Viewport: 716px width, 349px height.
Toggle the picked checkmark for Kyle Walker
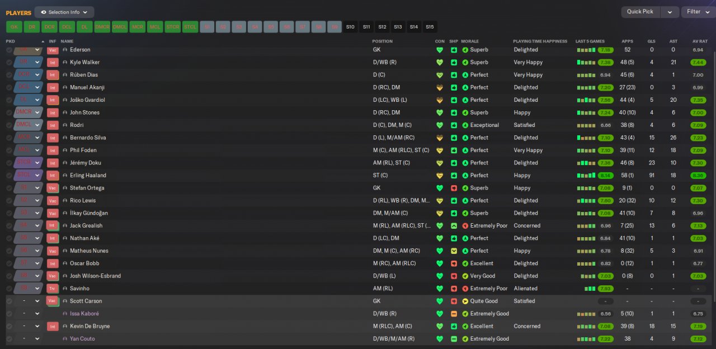click(x=9, y=63)
